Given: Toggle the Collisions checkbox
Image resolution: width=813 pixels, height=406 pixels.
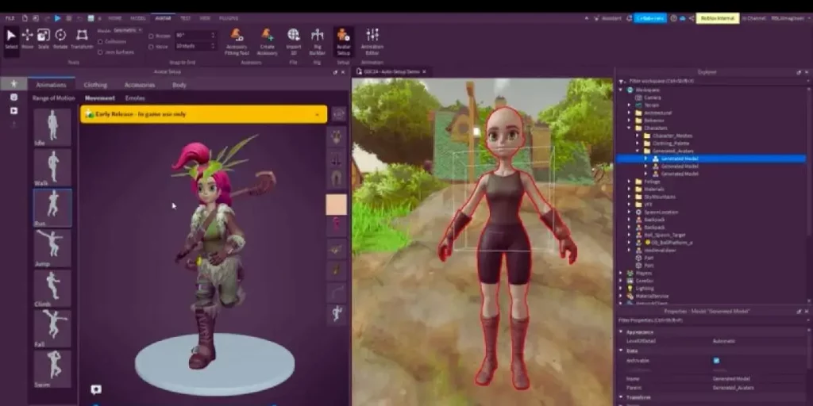Looking at the screenshot, I should [x=101, y=41].
